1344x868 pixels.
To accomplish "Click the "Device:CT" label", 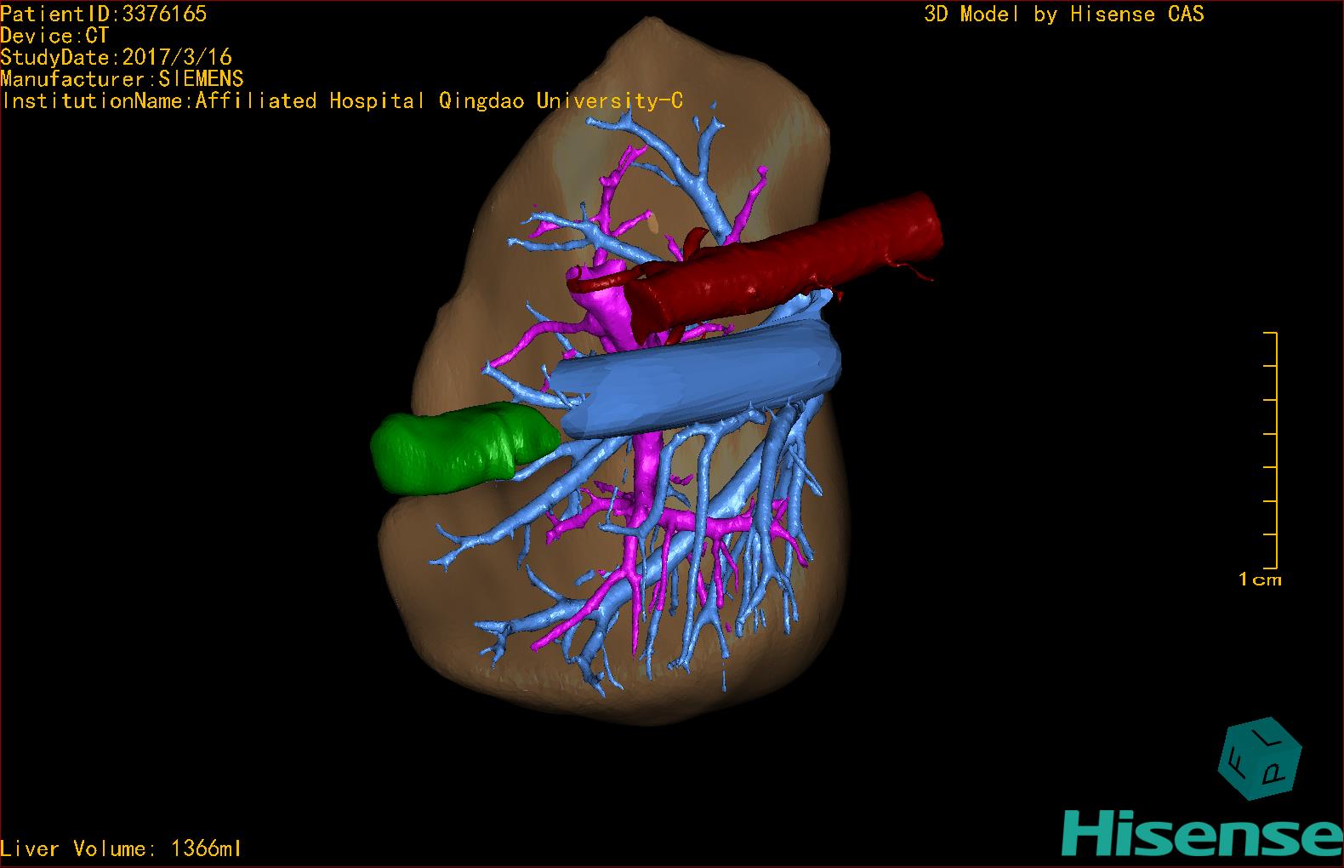I will tap(54, 36).
